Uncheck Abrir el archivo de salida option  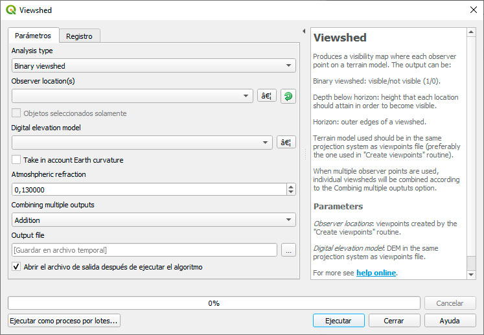pyautogui.click(x=16, y=266)
